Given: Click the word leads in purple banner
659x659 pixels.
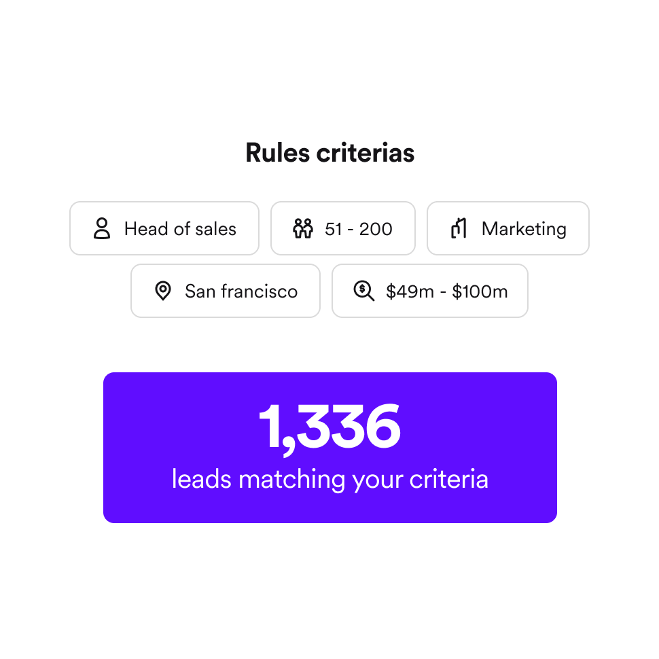Looking at the screenshot, I should (x=202, y=479).
